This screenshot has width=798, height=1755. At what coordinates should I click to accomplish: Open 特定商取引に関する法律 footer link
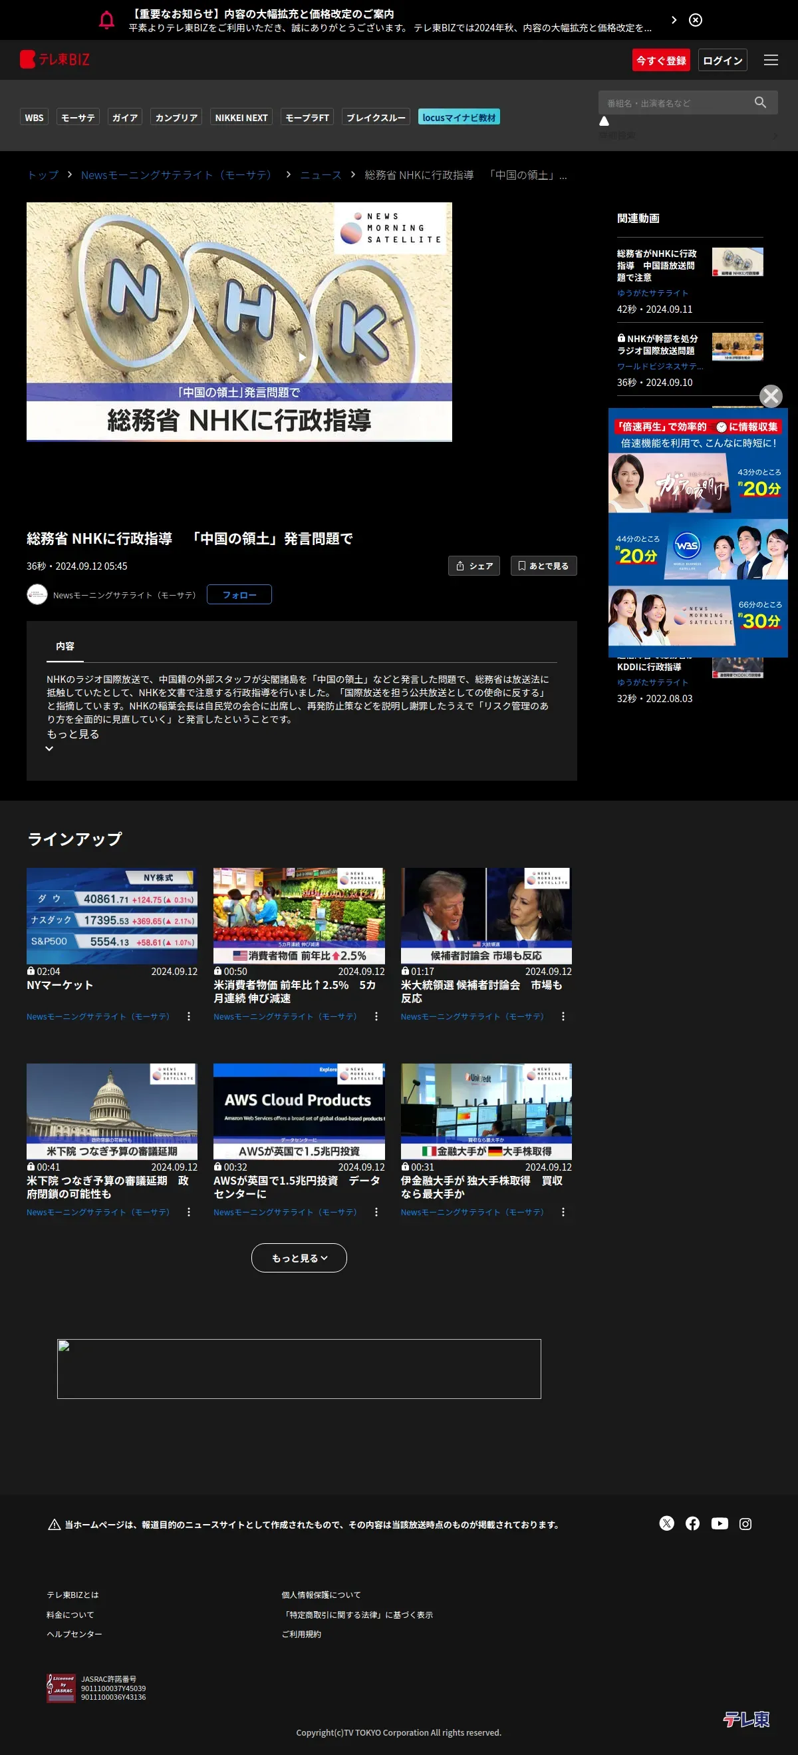[x=357, y=1614]
